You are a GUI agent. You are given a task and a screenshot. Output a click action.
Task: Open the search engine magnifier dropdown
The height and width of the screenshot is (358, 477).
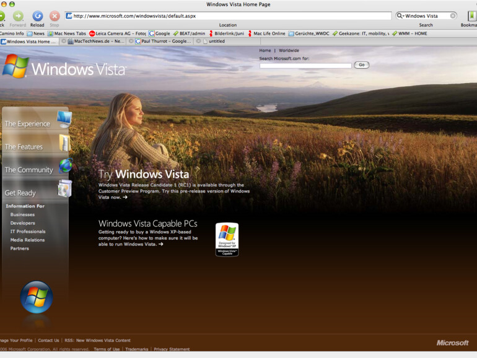pos(400,16)
